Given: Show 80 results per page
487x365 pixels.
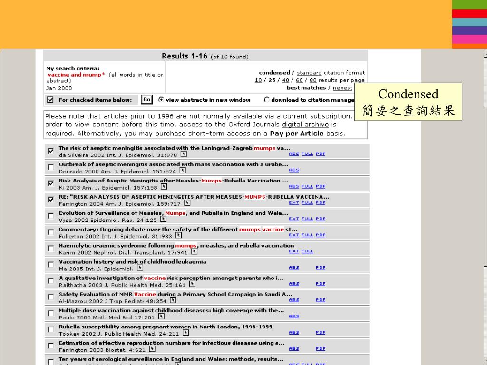Looking at the screenshot, I should (x=313, y=80).
